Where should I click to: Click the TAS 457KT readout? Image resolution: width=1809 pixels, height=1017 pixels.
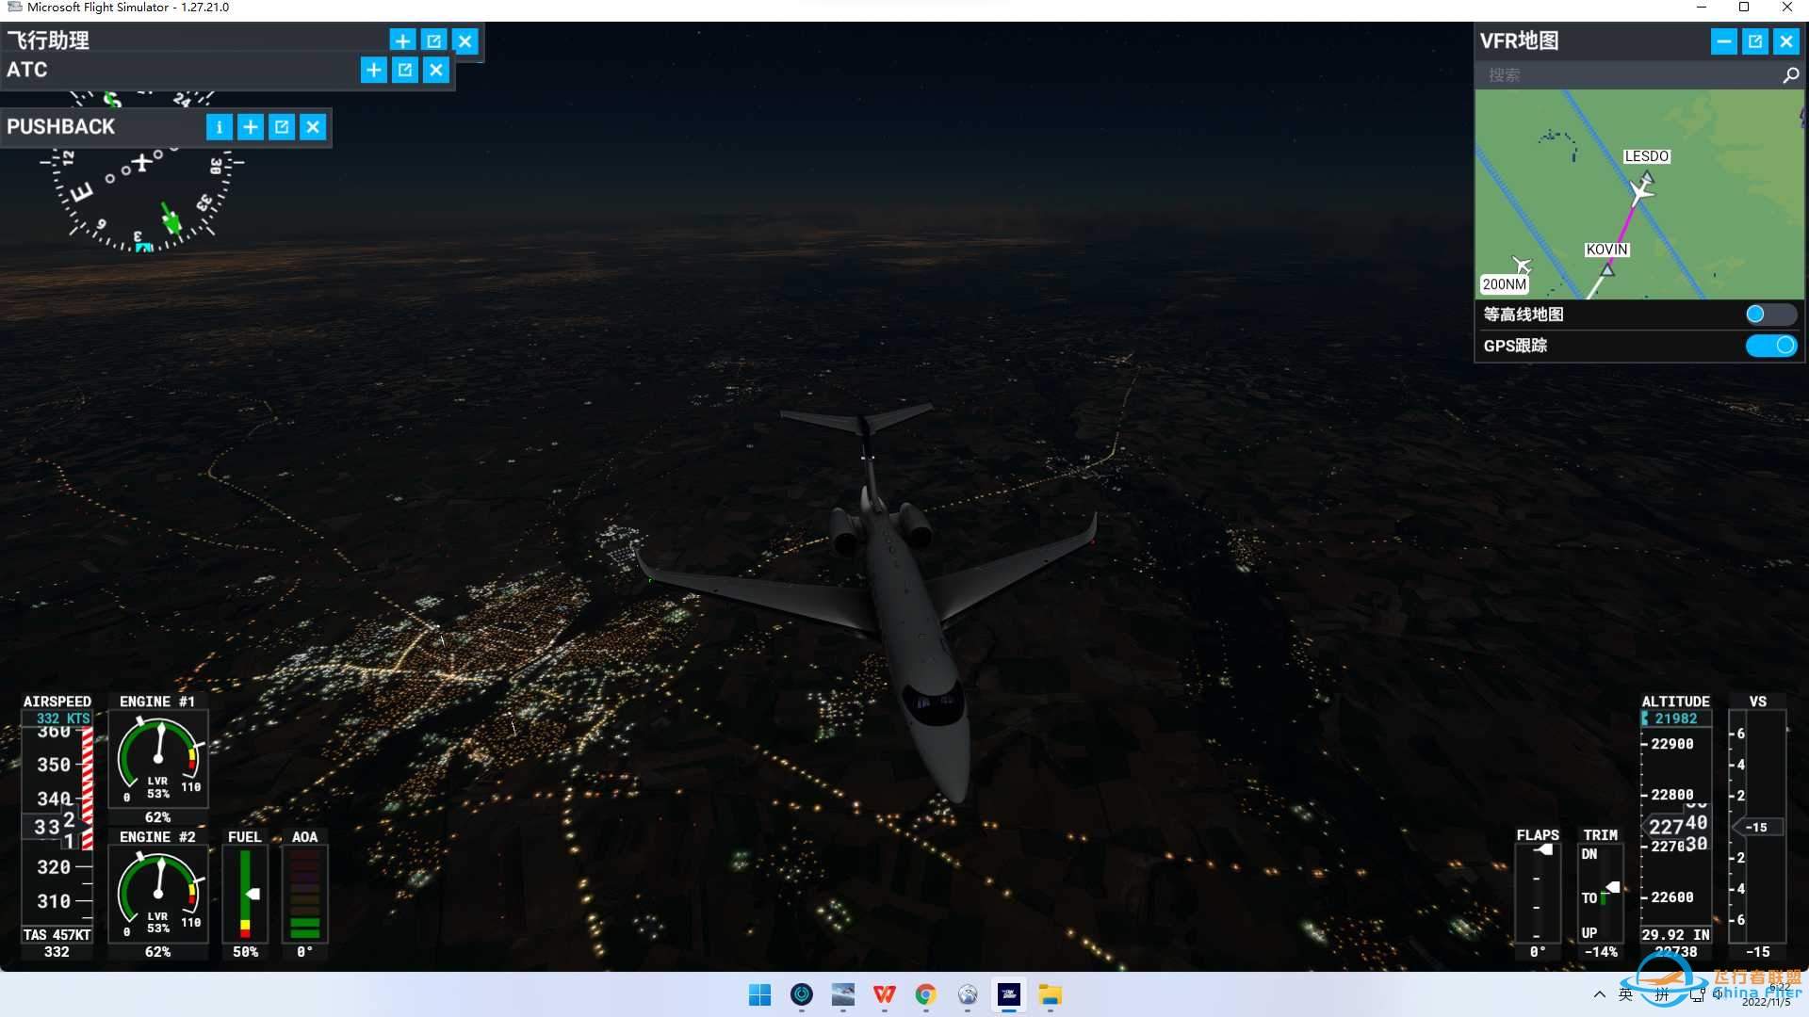coord(57,935)
